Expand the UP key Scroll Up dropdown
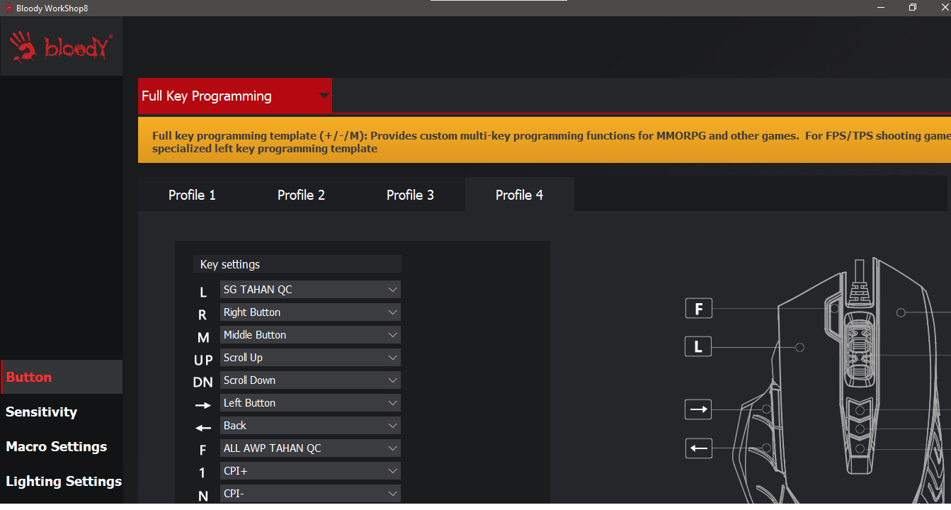 click(x=310, y=358)
